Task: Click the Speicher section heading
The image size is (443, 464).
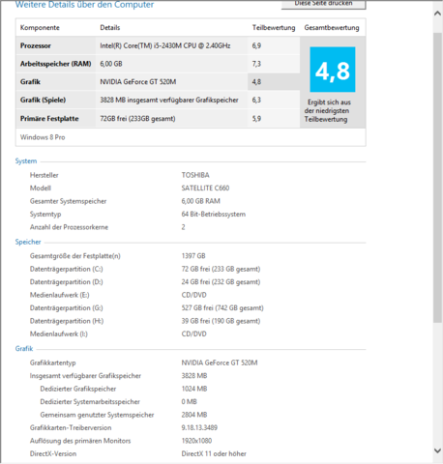Action: pyautogui.click(x=28, y=242)
